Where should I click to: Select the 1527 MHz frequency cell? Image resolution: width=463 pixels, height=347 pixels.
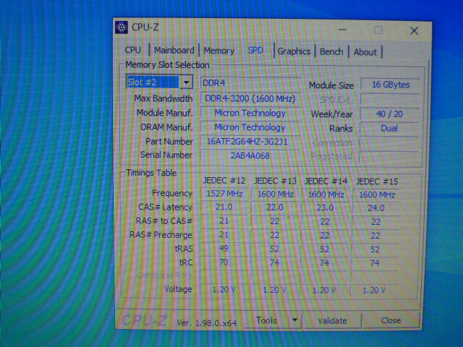(x=224, y=194)
